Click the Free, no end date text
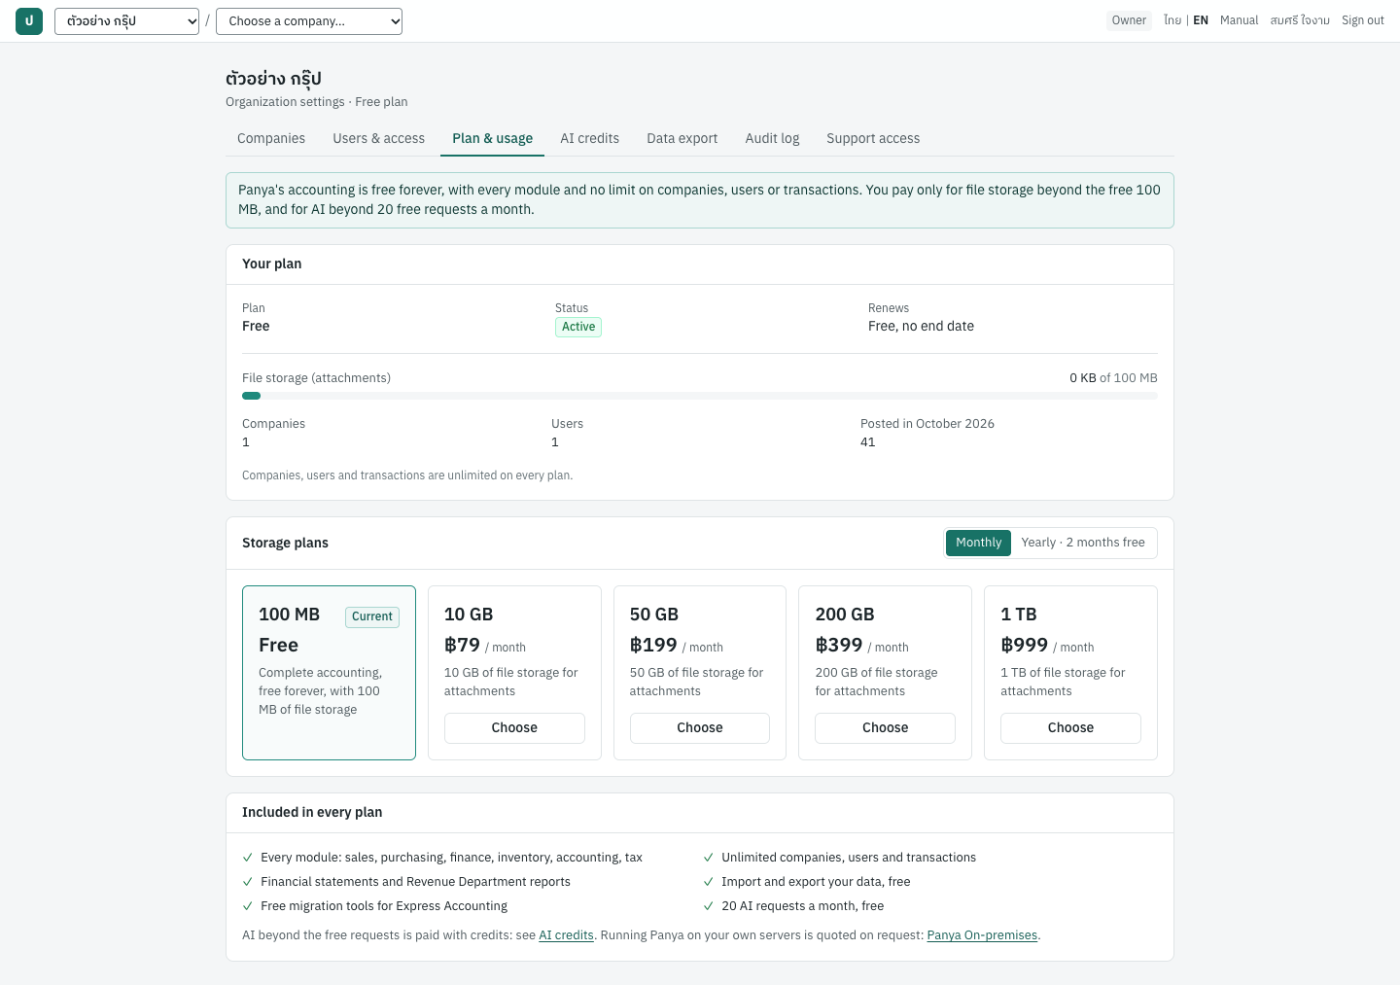The image size is (1400, 985). 921,327
